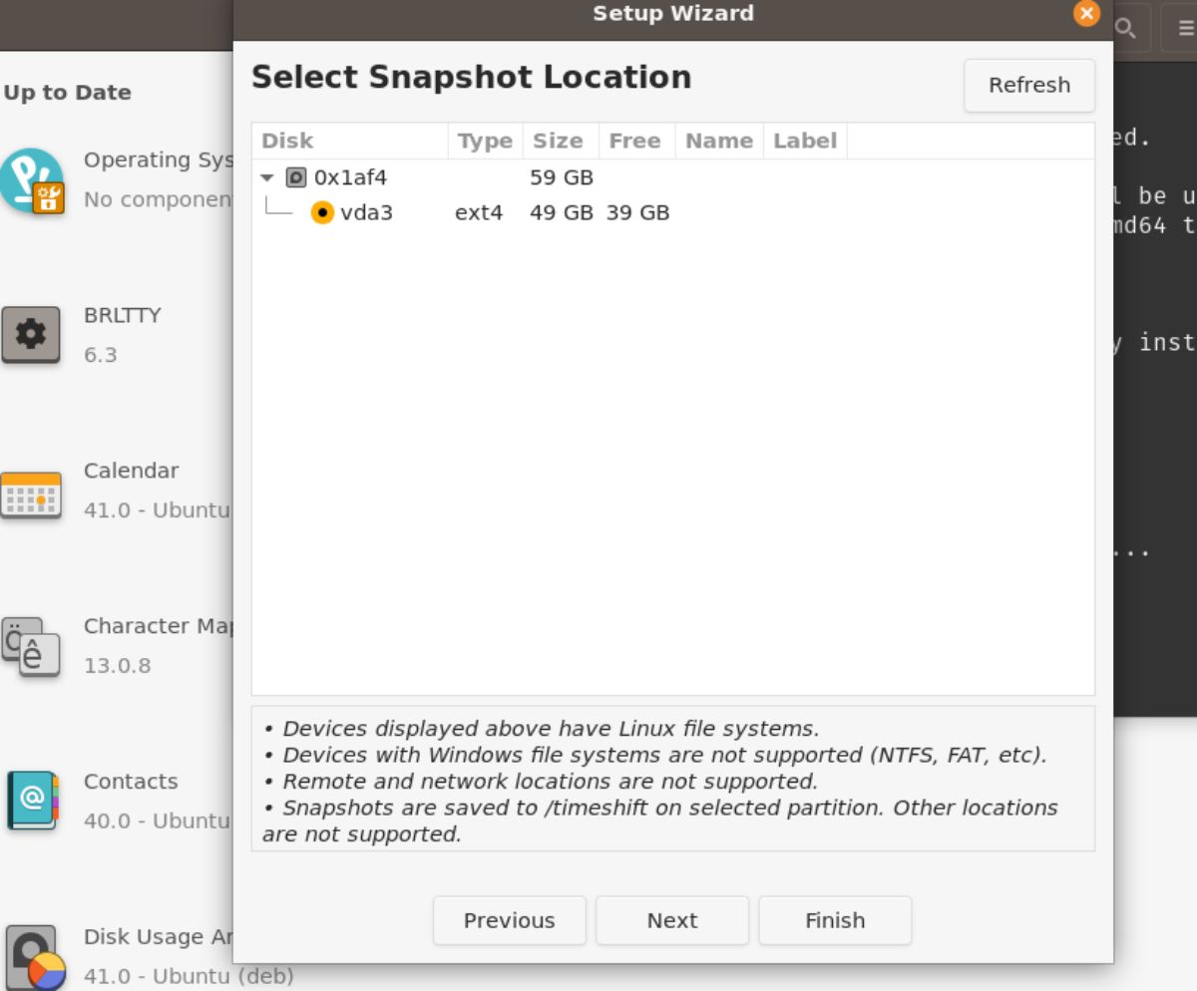Viewport: 1197px width, 991px height.
Task: Click the Contacts address book icon
Action: tap(31, 801)
